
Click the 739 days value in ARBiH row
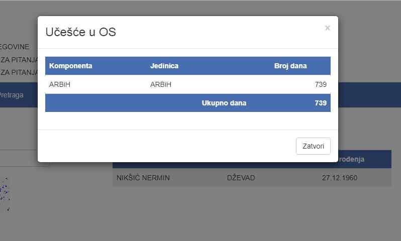click(x=321, y=84)
